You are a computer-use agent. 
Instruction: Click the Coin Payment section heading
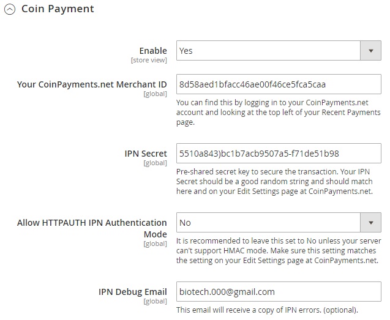58,9
